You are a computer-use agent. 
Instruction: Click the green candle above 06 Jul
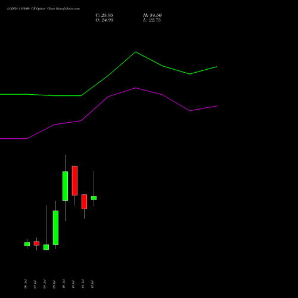pos(27,244)
